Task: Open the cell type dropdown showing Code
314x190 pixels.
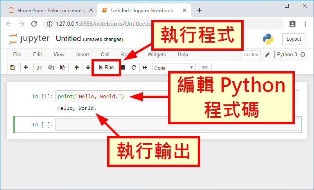Action: pos(174,68)
